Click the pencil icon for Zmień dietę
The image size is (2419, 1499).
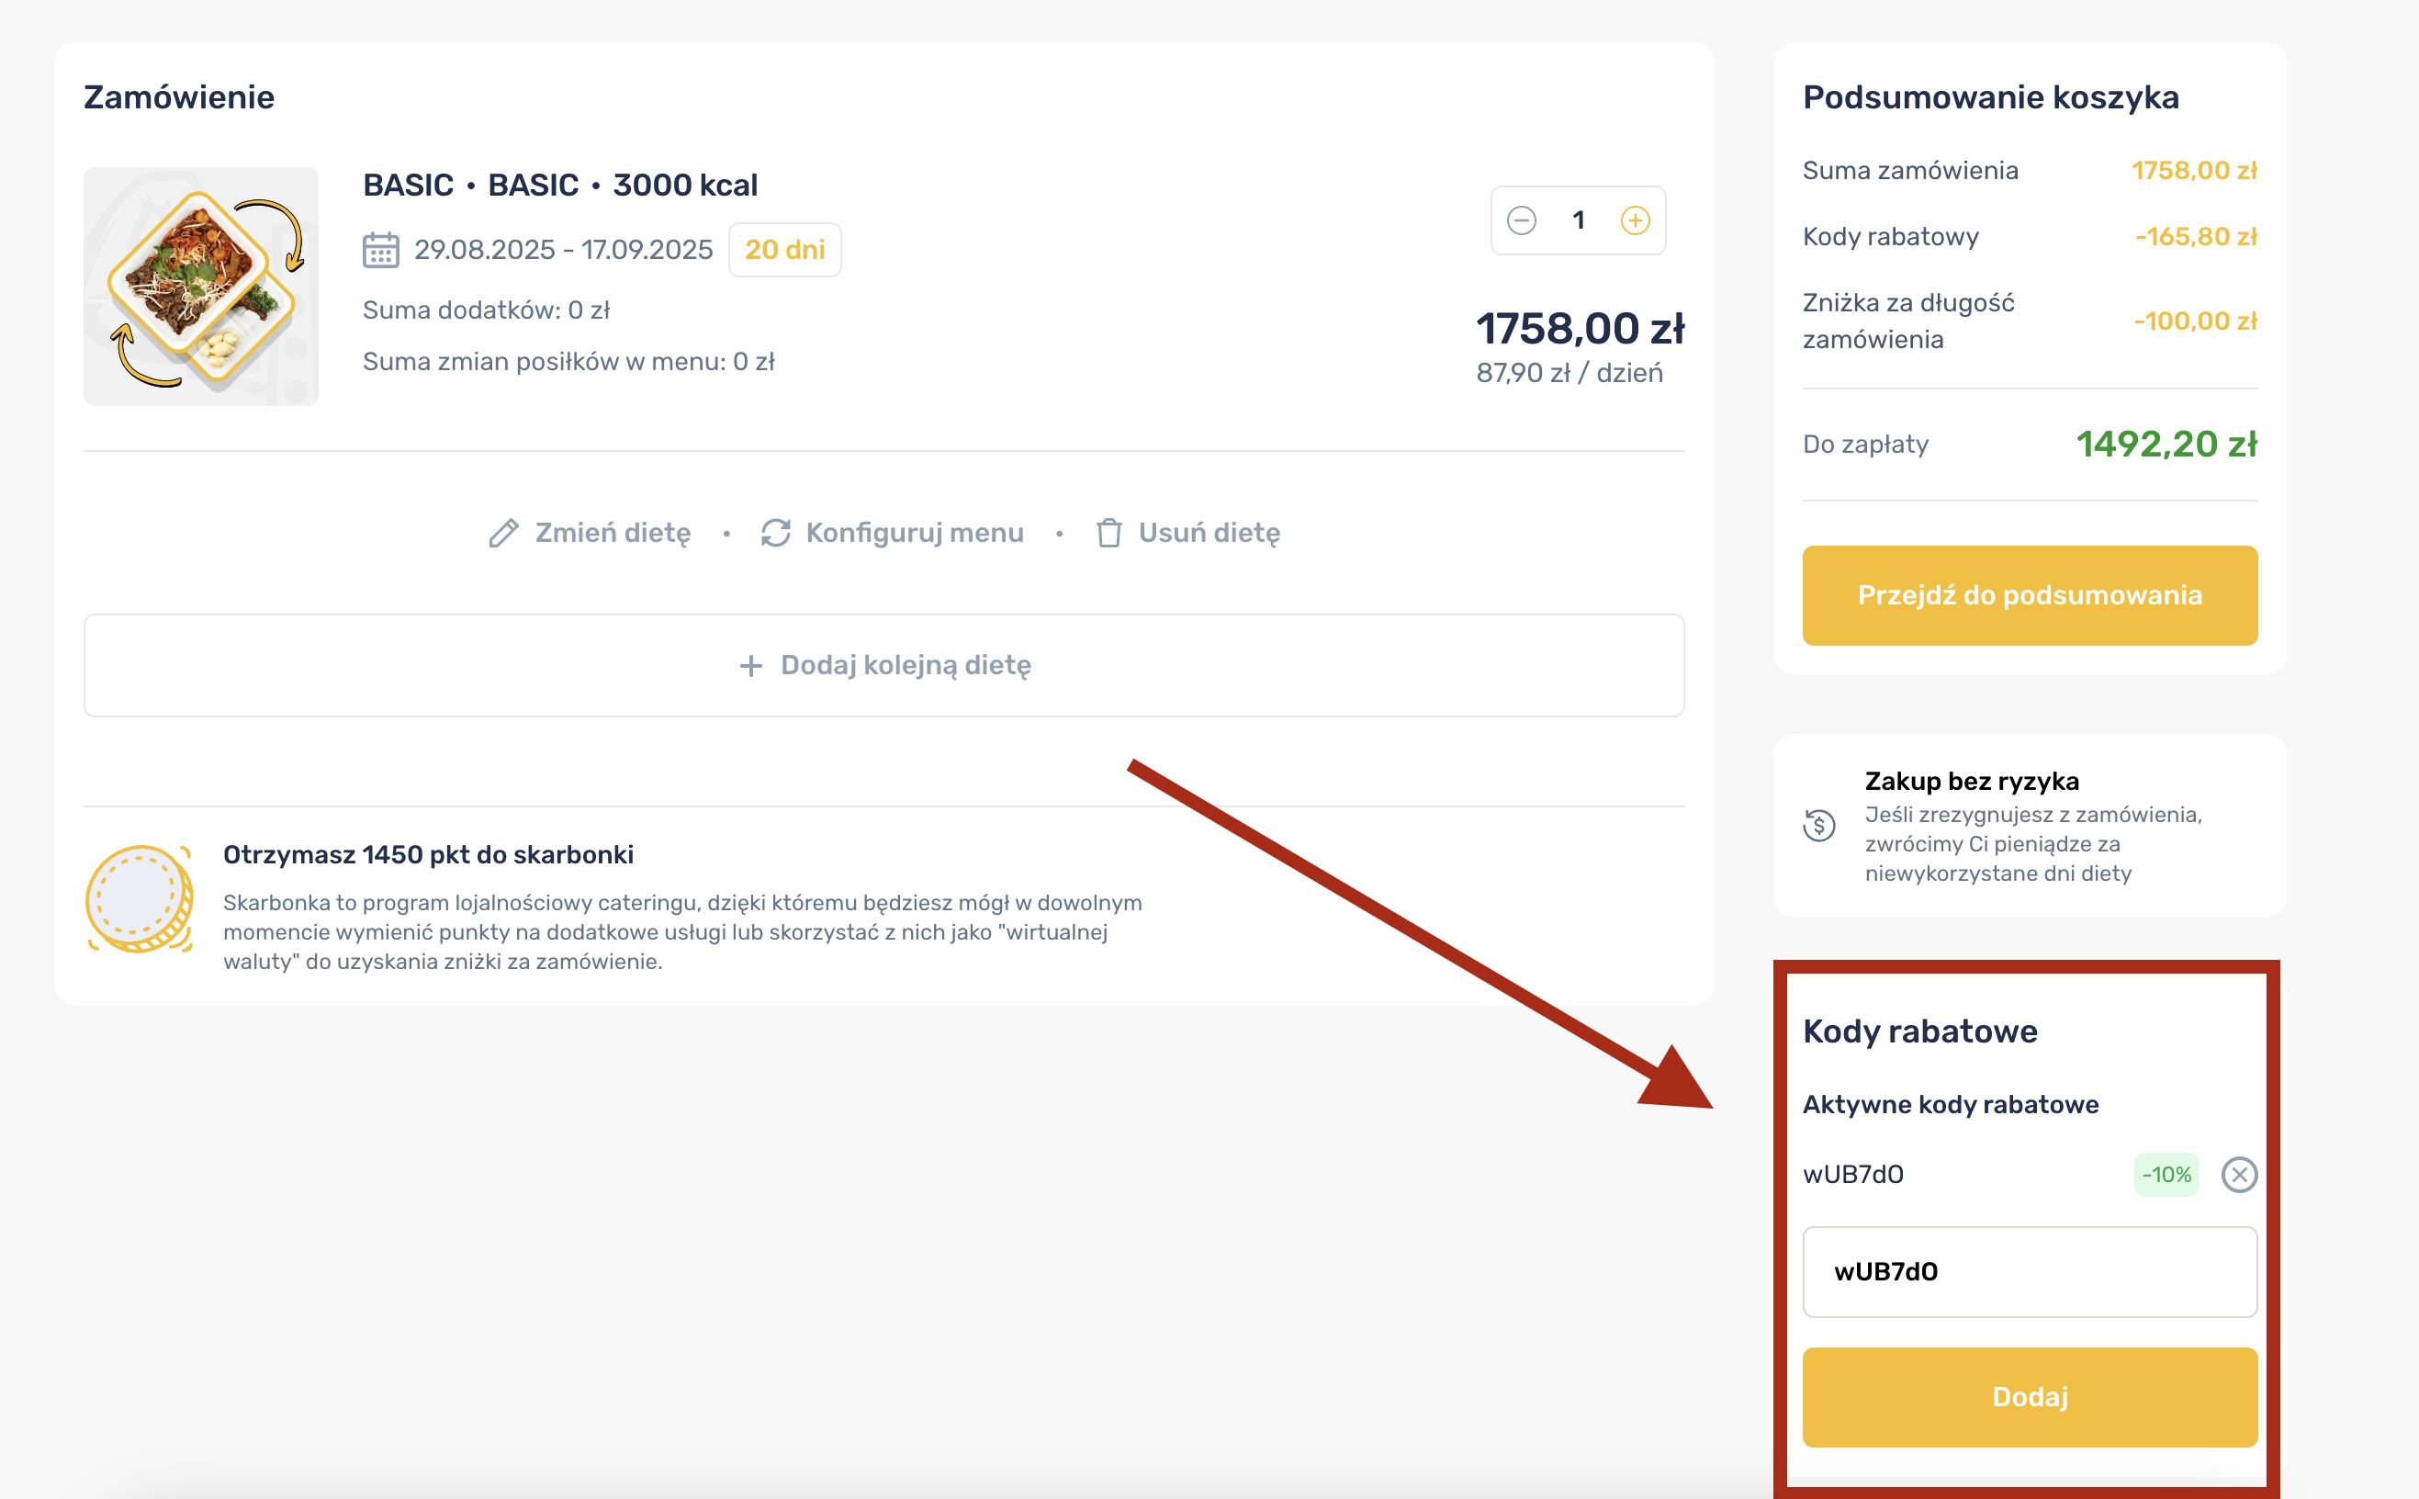(503, 534)
